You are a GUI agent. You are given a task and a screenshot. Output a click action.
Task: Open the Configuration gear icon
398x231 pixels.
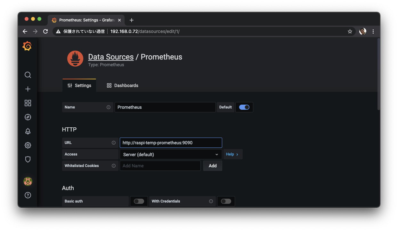point(28,145)
